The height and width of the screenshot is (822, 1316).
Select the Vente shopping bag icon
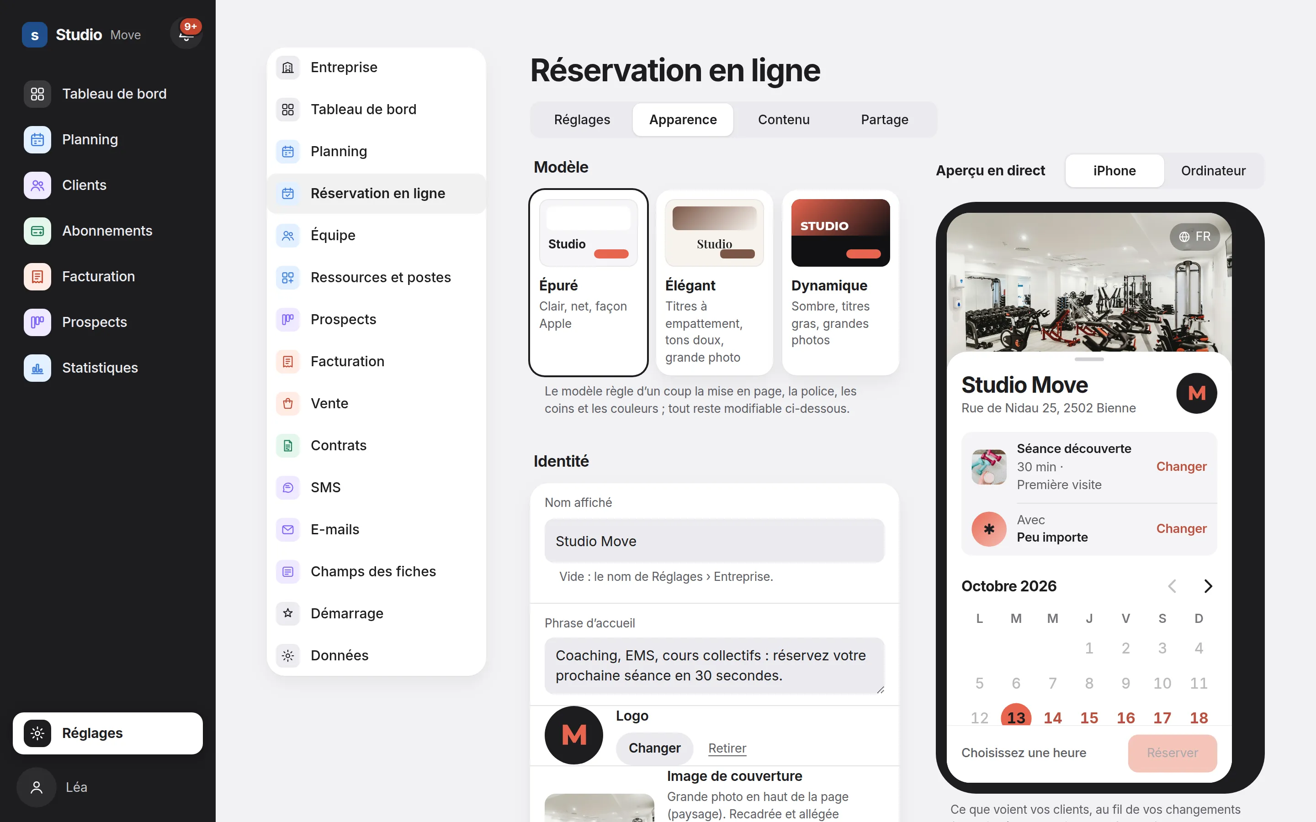(288, 403)
